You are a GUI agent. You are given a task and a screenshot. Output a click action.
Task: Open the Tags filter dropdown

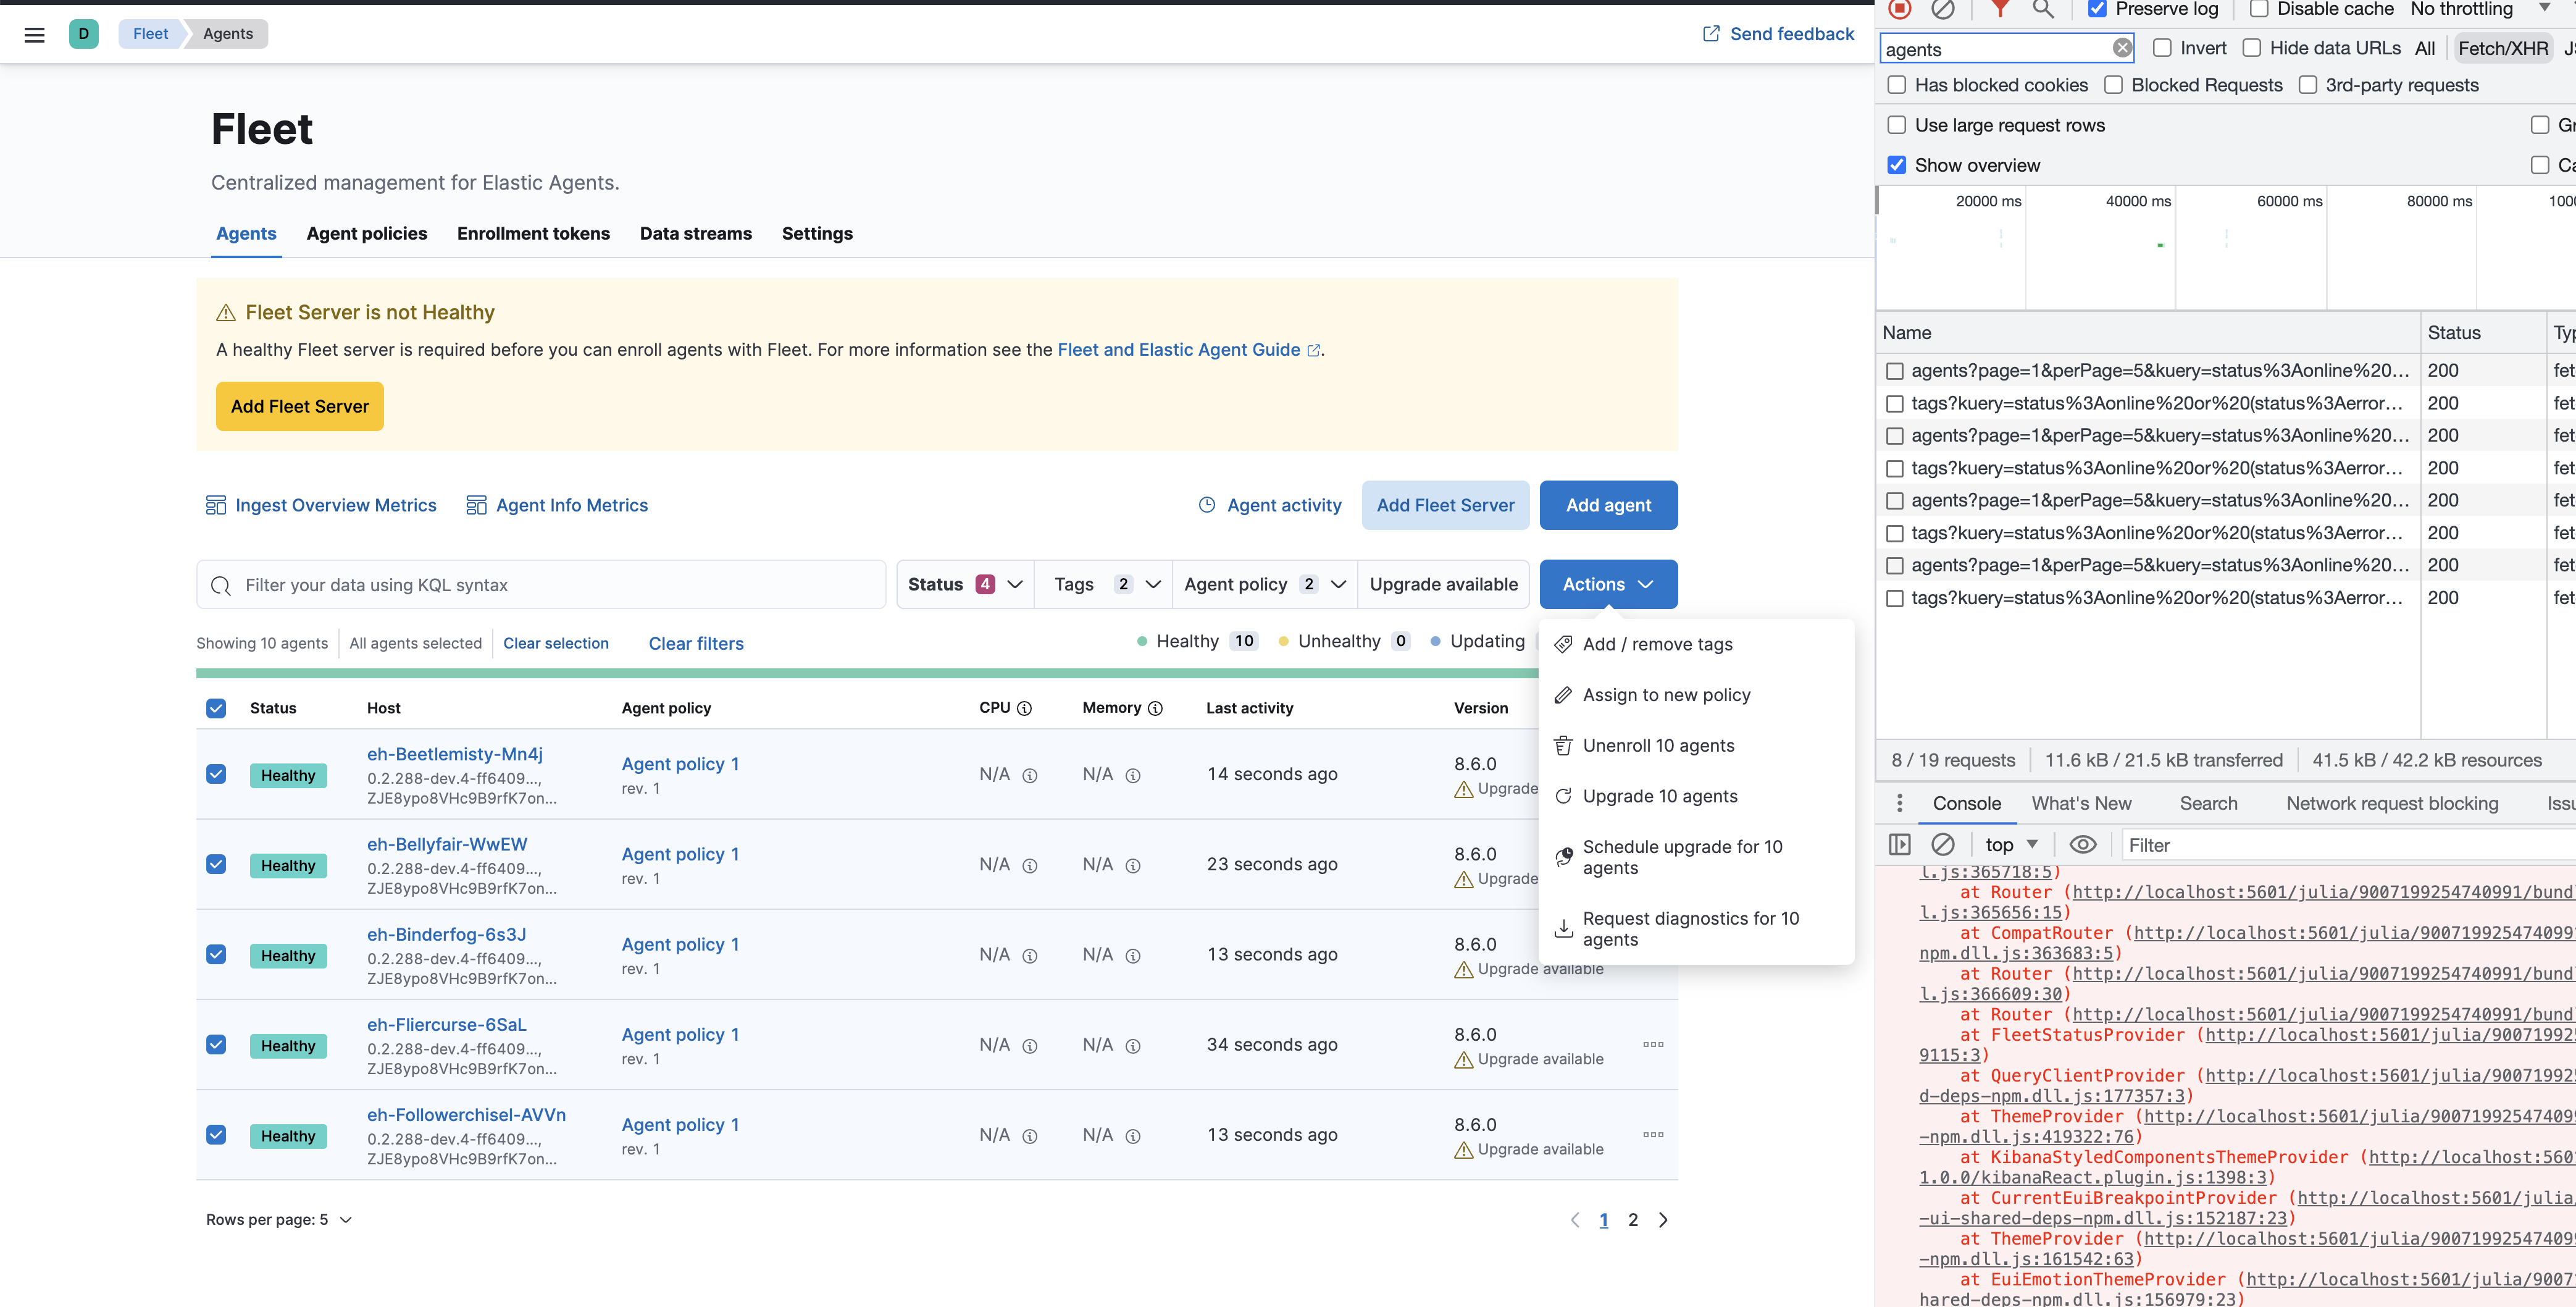[1104, 584]
